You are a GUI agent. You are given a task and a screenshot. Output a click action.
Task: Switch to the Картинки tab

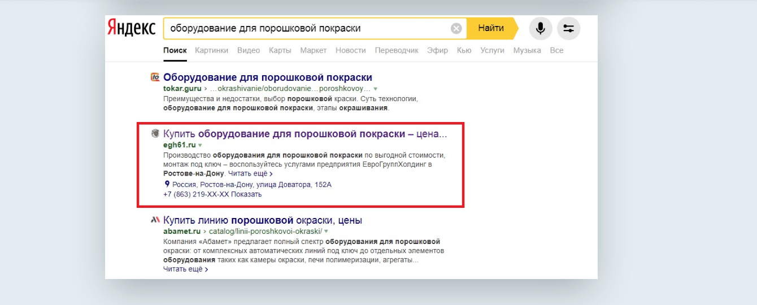tap(211, 50)
